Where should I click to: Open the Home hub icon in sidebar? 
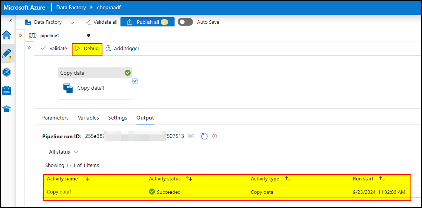pyautogui.click(x=7, y=35)
